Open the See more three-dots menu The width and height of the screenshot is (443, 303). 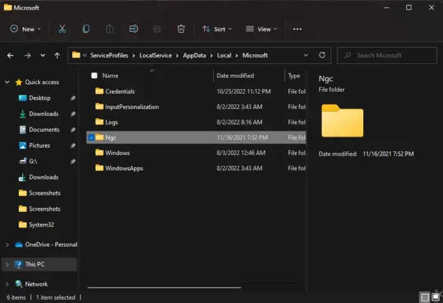(297, 29)
